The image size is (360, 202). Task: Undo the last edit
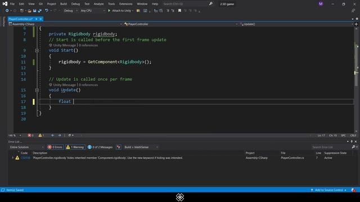coord(47,11)
